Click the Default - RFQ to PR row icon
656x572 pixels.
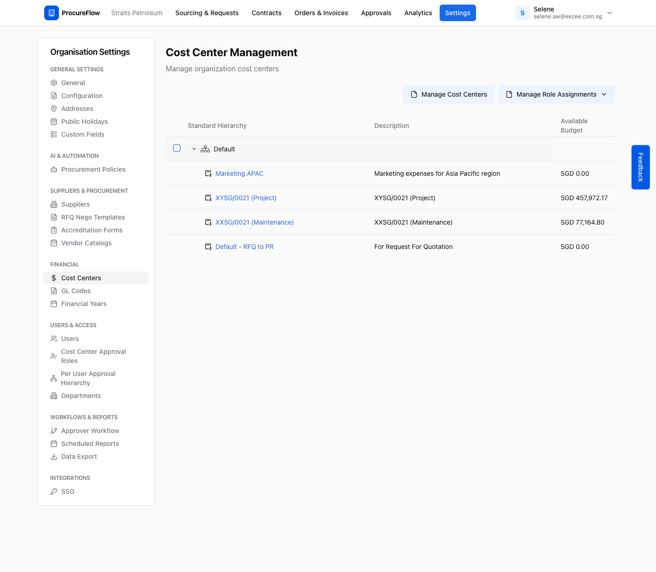208,247
